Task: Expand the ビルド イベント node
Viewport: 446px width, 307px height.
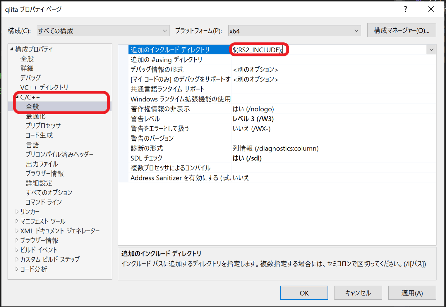Action: pos(17,250)
